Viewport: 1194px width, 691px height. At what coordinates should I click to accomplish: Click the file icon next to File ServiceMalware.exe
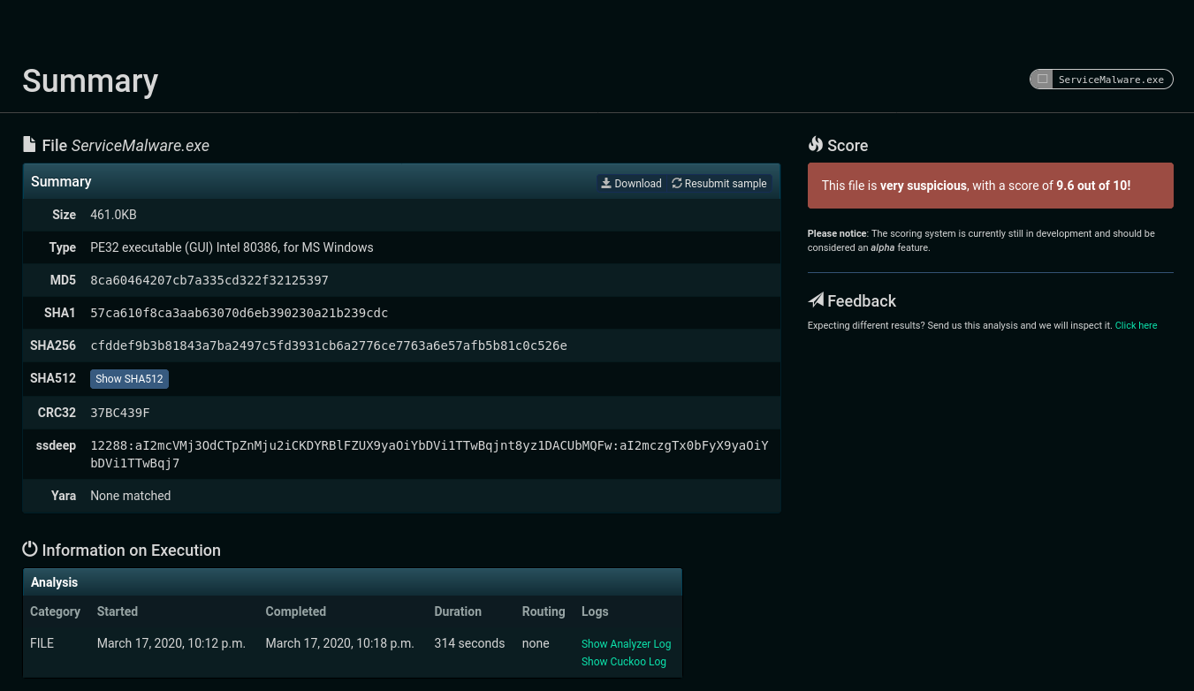[30, 145]
